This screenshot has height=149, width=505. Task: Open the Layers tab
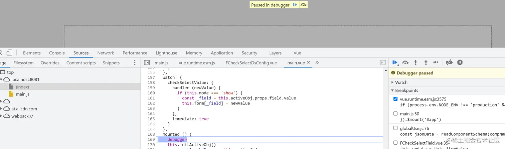(275, 53)
